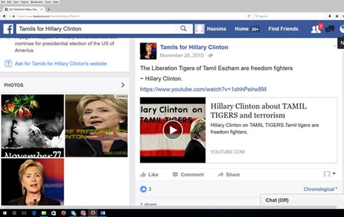The width and height of the screenshot is (344, 217).
Task: Click the search magnifier icon
Action: [183, 28]
